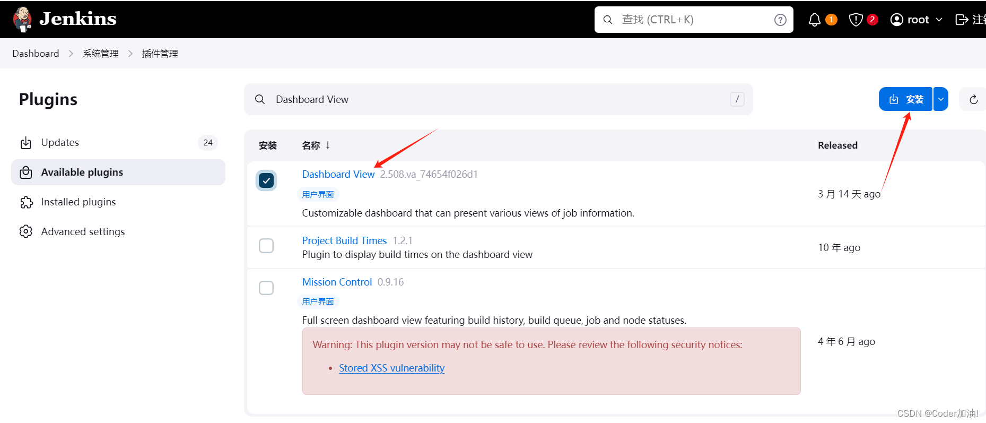Open the Stored XSS vulnerability link
This screenshot has height=423, width=986.
tap(392, 368)
